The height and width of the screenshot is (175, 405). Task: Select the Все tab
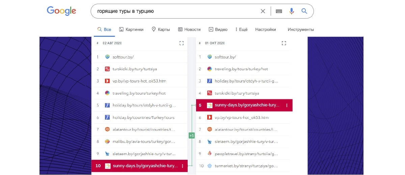(104, 29)
